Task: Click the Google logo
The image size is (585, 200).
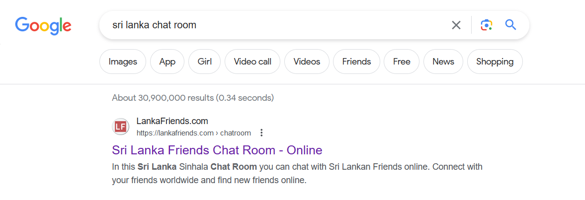Action: point(43,25)
